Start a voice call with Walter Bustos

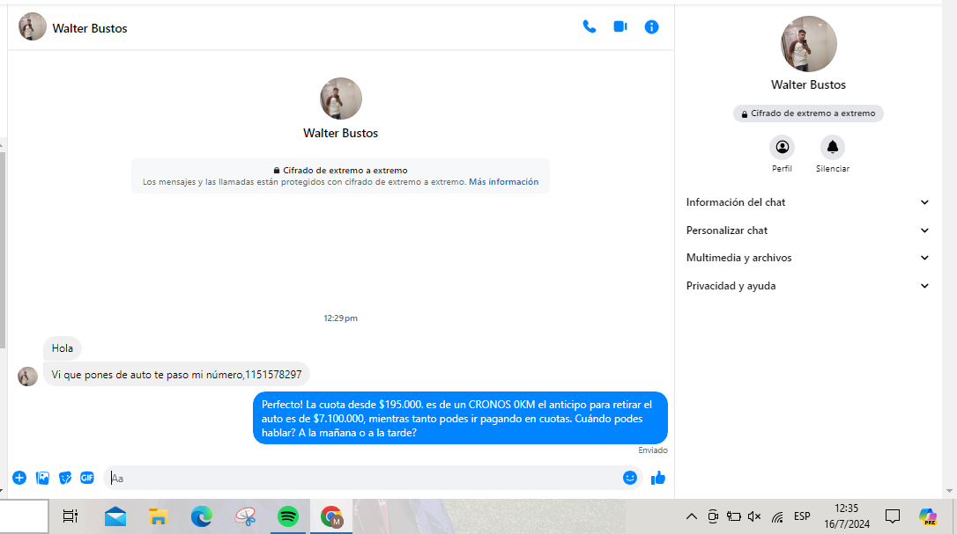coord(590,27)
